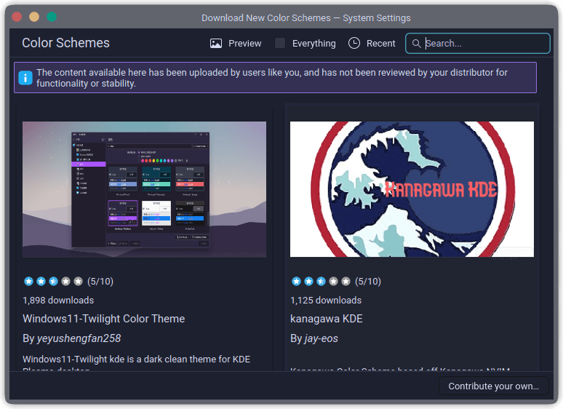This screenshot has width=563, height=409.
Task: Click the star rating of kanagawa KDE
Action: pyautogui.click(x=321, y=281)
